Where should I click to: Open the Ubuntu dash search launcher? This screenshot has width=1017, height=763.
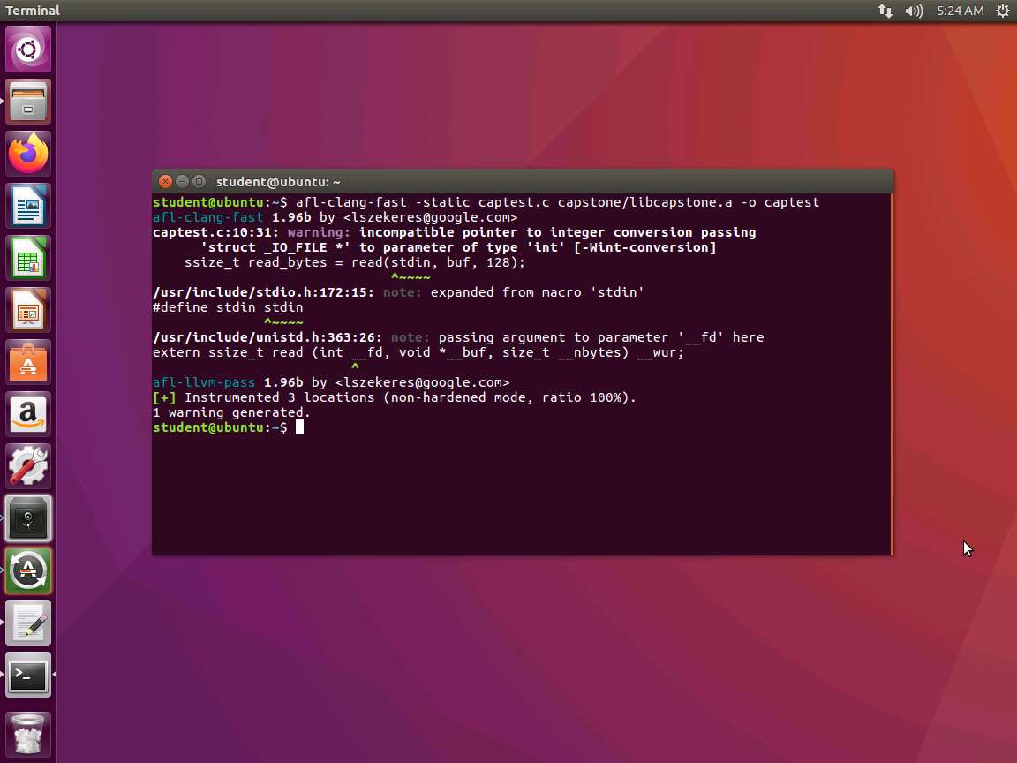click(x=28, y=49)
